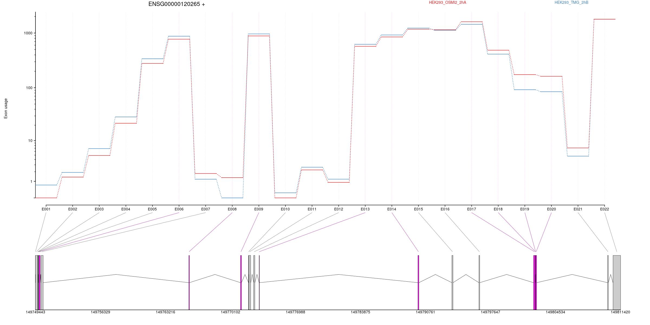Click the blue usage line above E019
Screen dimensions: 650x325
click(x=525, y=90)
